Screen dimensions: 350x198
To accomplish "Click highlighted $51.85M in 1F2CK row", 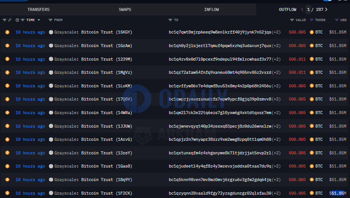I will (x=338, y=193).
